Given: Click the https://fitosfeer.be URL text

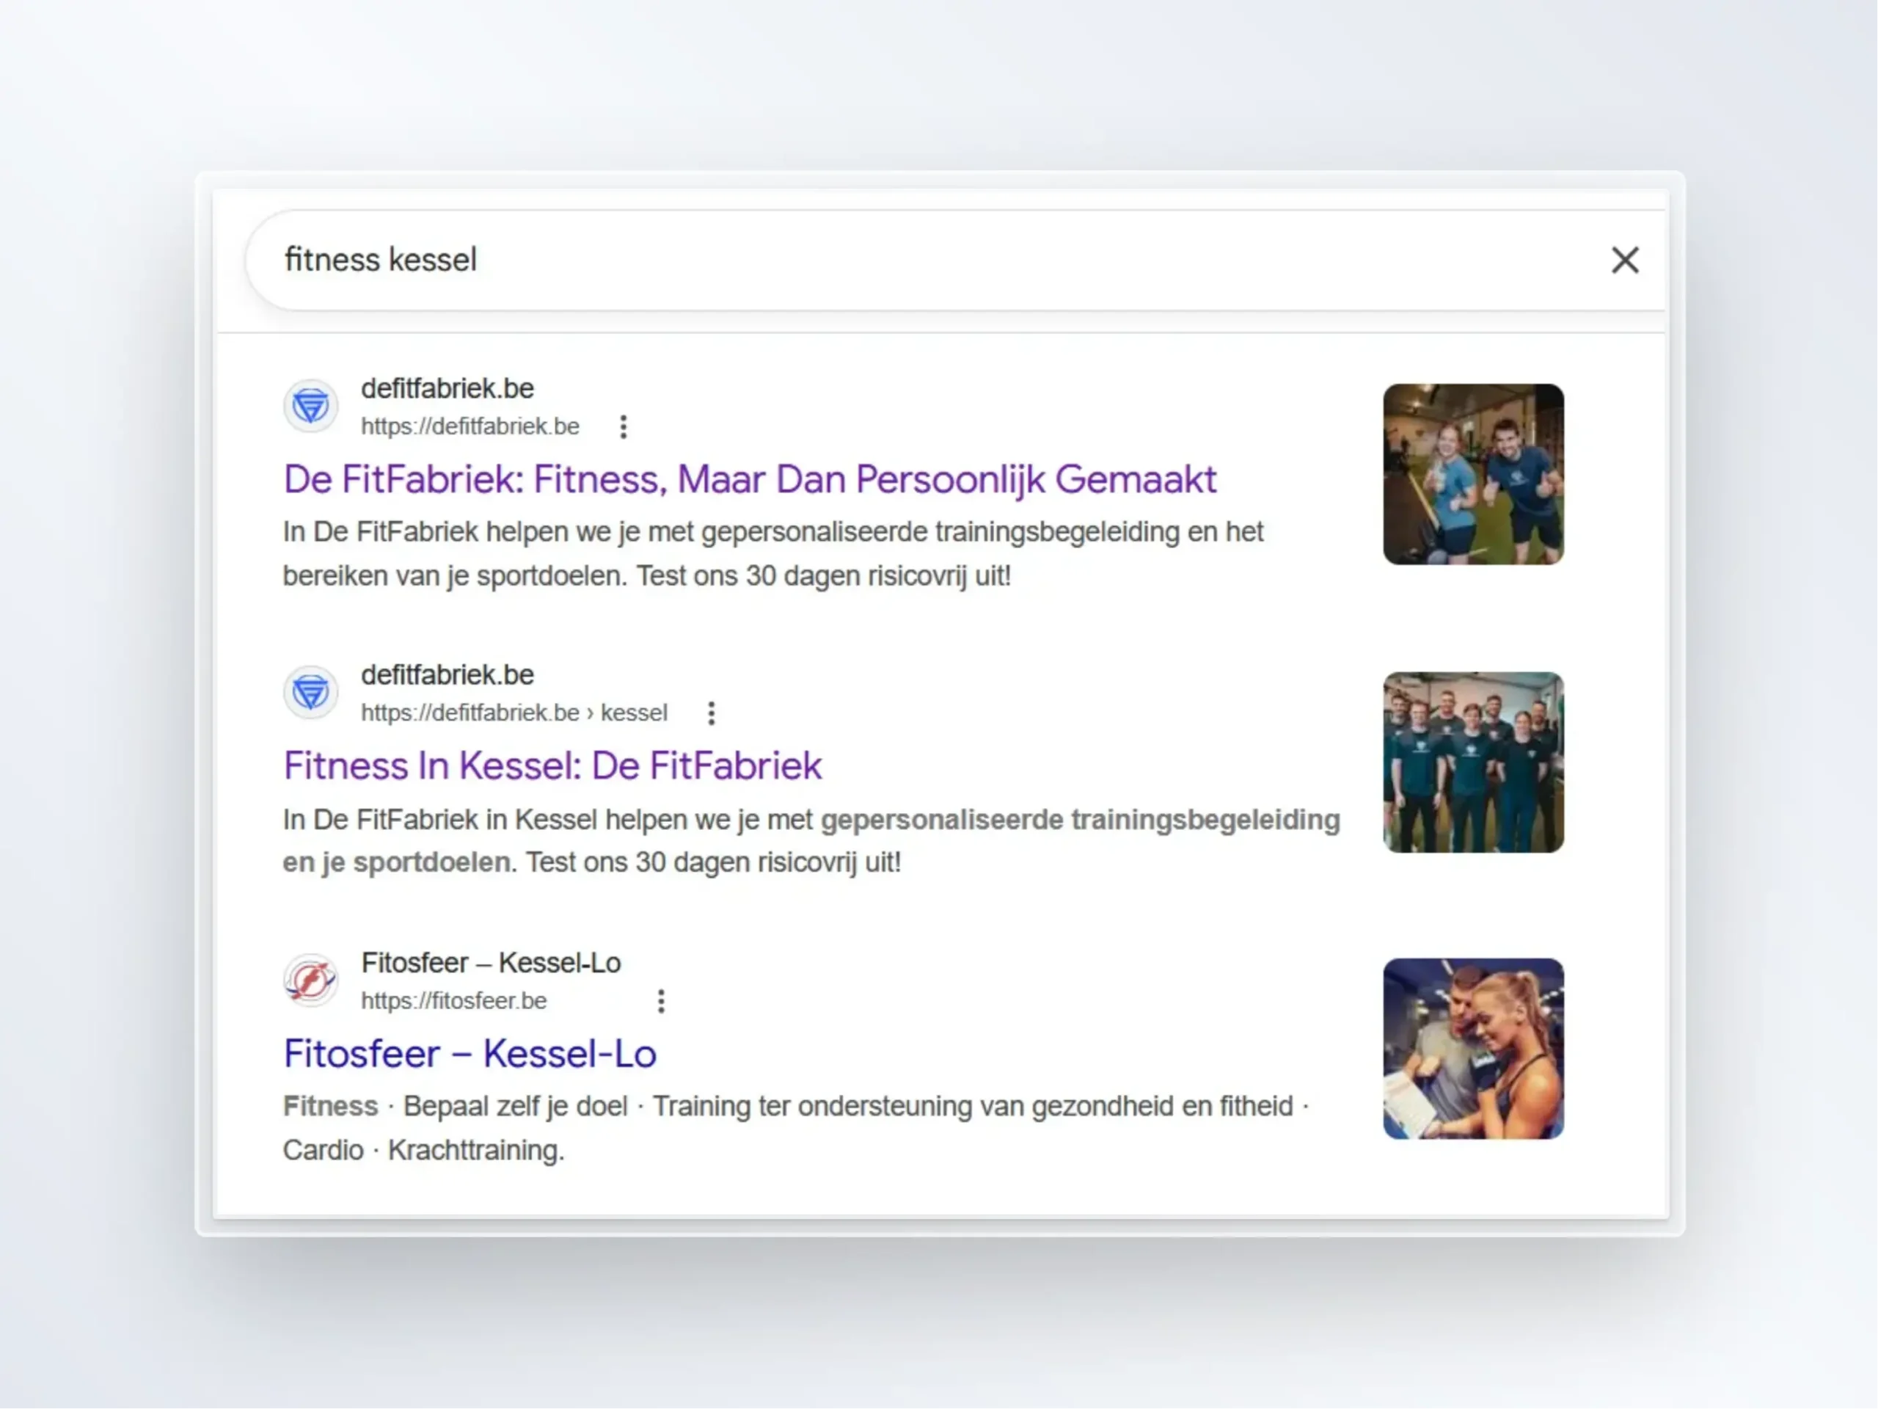Looking at the screenshot, I should (x=453, y=1000).
